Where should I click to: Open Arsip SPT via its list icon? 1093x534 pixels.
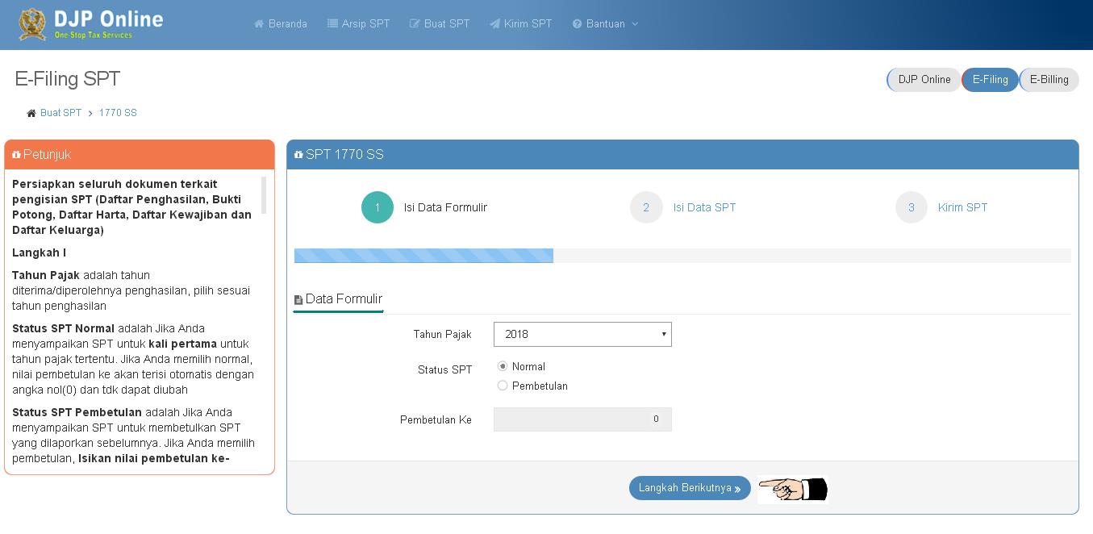click(332, 23)
